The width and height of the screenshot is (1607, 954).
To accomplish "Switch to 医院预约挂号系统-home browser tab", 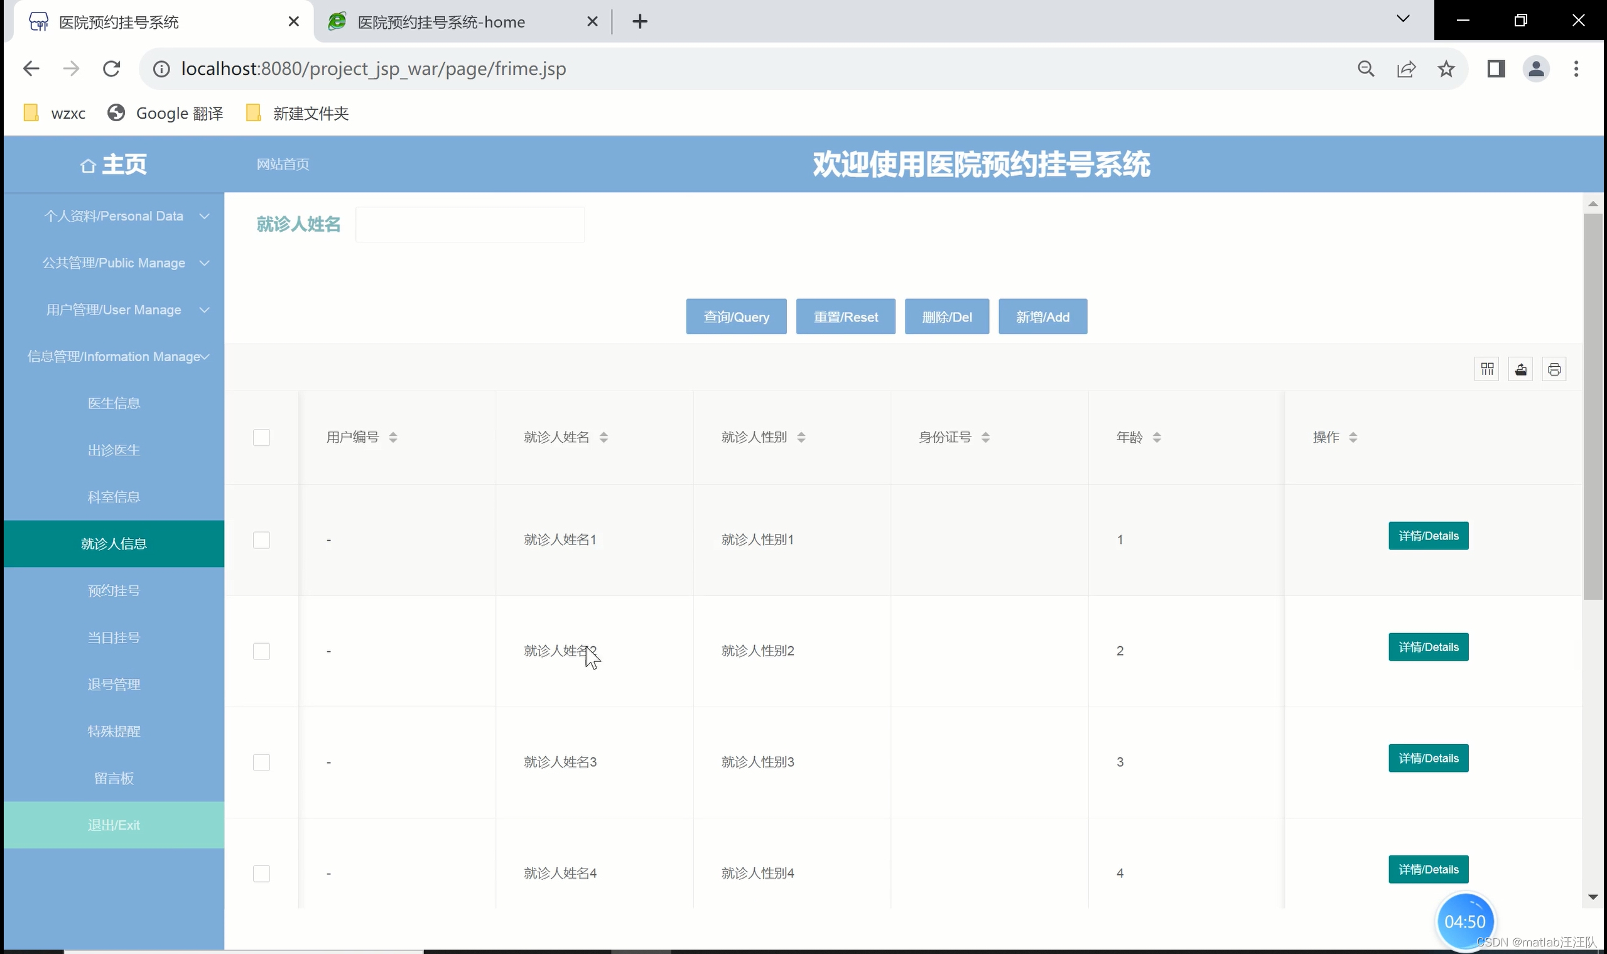I will pyautogui.click(x=441, y=22).
